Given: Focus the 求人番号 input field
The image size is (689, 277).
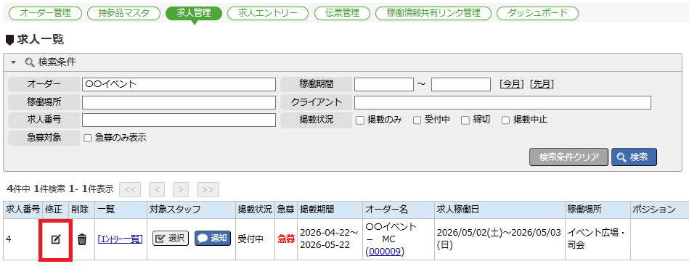Looking at the screenshot, I should [x=179, y=120].
